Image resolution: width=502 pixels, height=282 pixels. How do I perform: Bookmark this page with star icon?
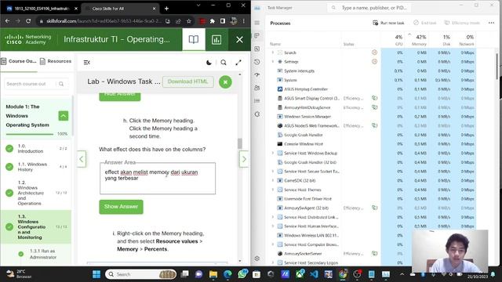[189, 21]
